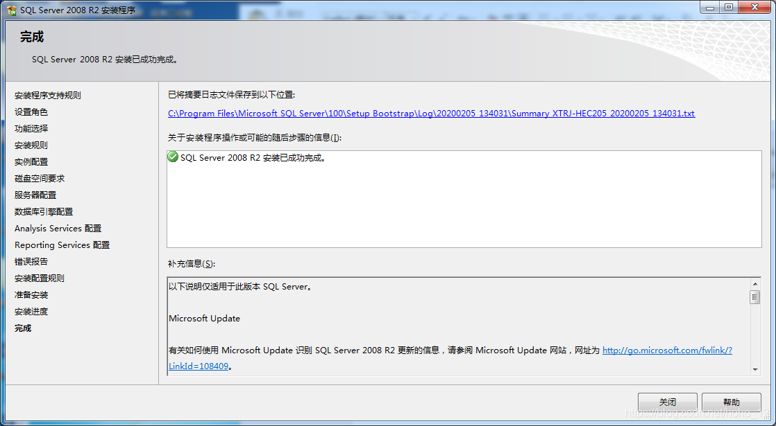
Task: Select the 错误报告 step
Action: pyautogui.click(x=31, y=262)
